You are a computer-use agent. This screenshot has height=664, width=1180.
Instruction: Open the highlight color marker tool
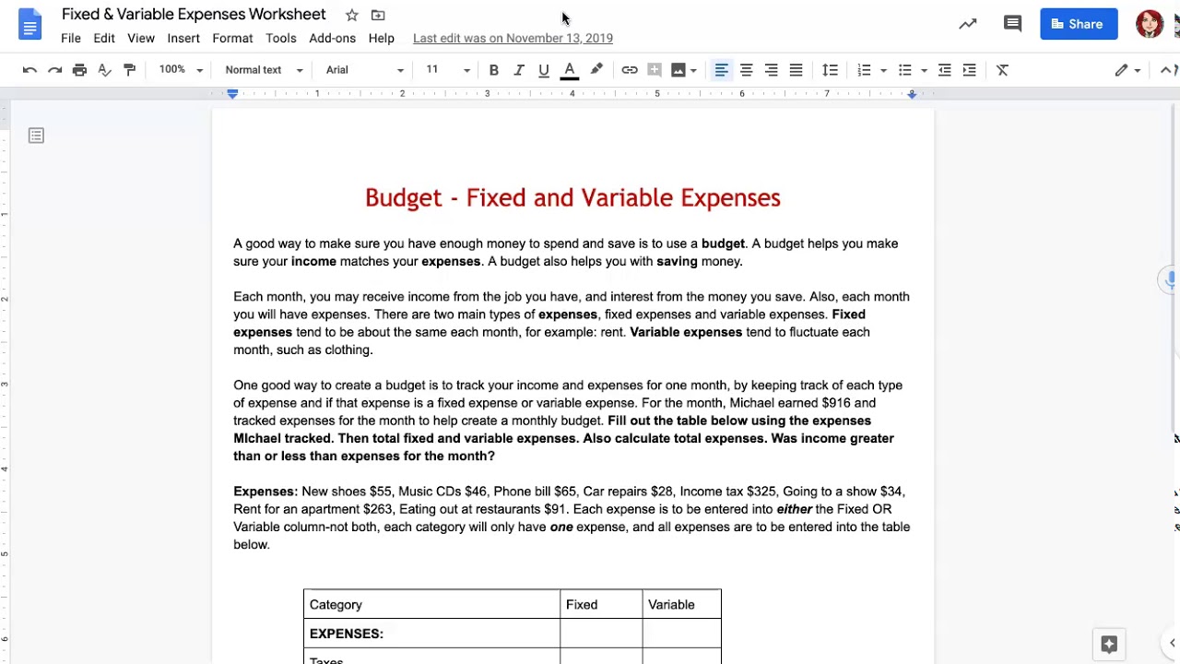point(596,70)
